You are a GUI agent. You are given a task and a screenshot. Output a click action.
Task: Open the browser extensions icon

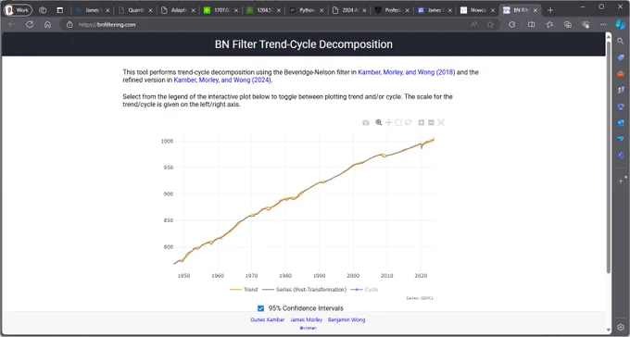click(511, 24)
